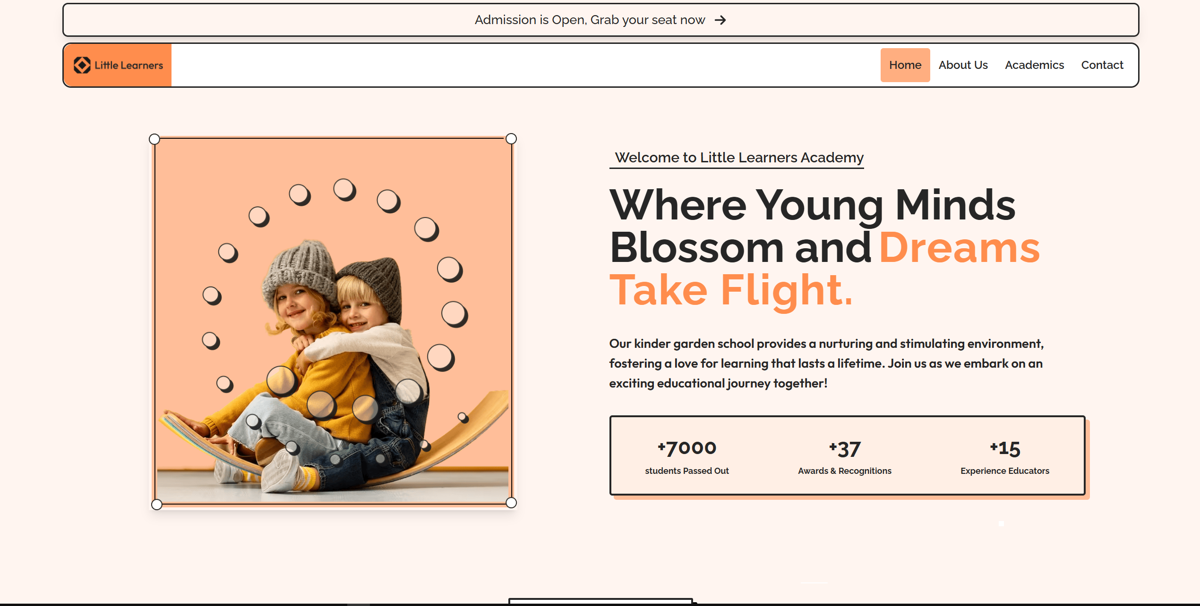Image resolution: width=1200 pixels, height=606 pixels.
Task: Click the kinder garden school description paragraph
Action: [826, 363]
